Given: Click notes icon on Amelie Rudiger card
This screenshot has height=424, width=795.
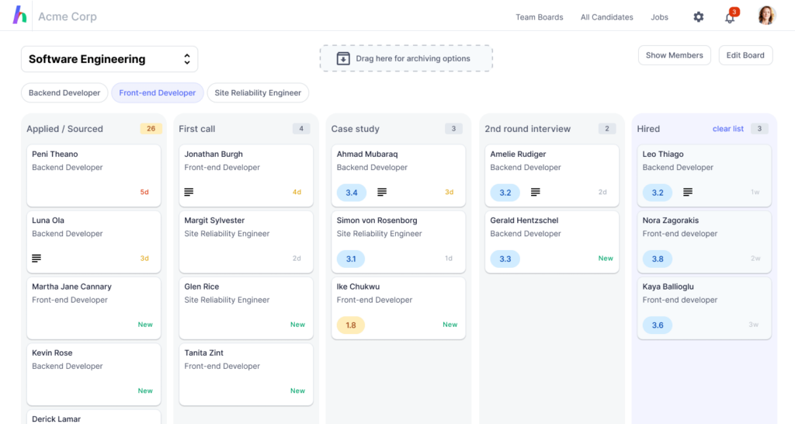Looking at the screenshot, I should click(535, 192).
